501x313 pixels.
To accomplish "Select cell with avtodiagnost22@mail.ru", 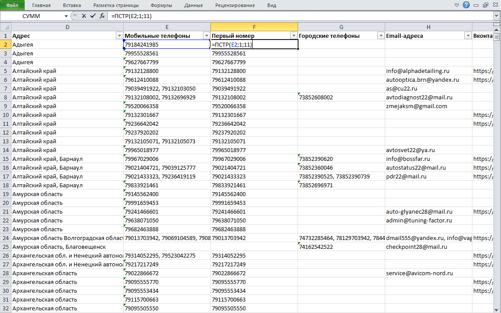I will pos(428,97).
